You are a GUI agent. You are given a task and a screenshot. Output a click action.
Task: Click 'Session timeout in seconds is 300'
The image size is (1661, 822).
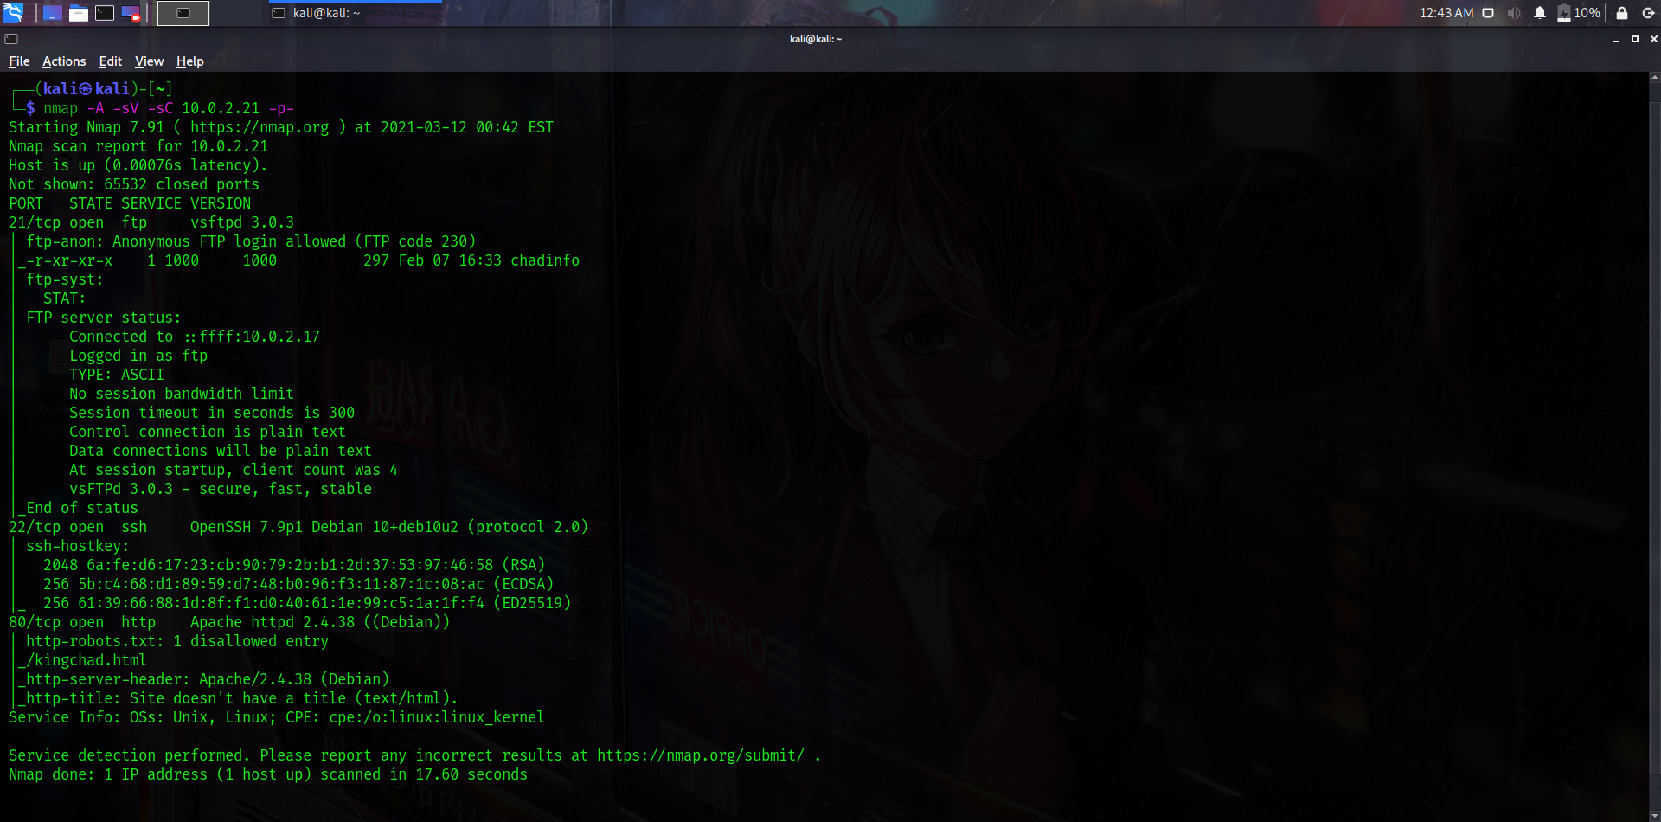tap(212, 413)
